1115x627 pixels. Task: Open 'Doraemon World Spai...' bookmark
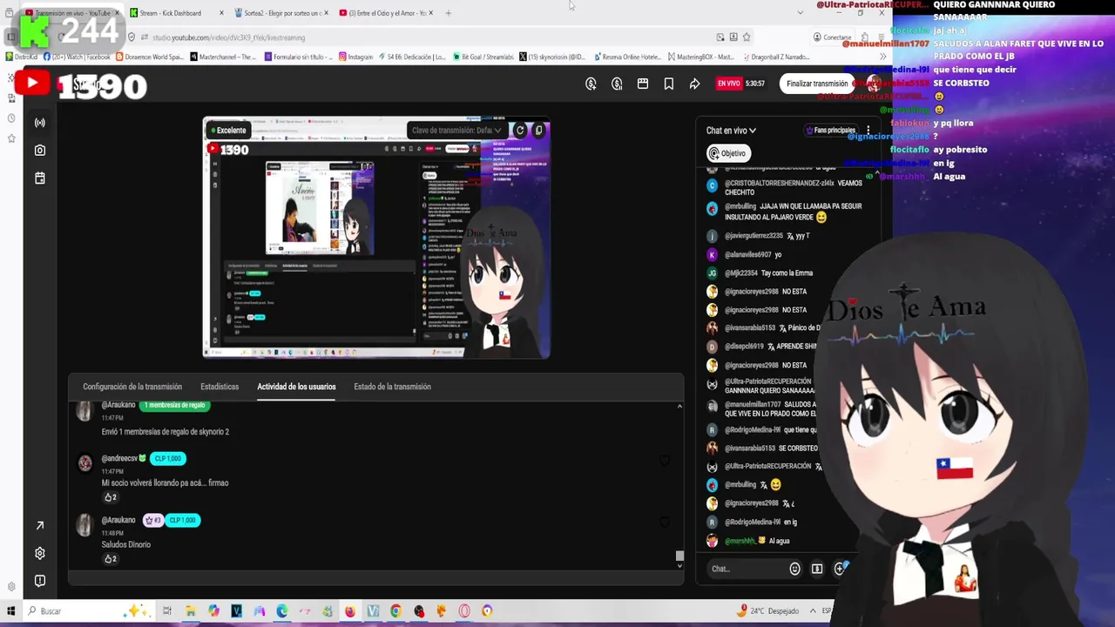[150, 57]
